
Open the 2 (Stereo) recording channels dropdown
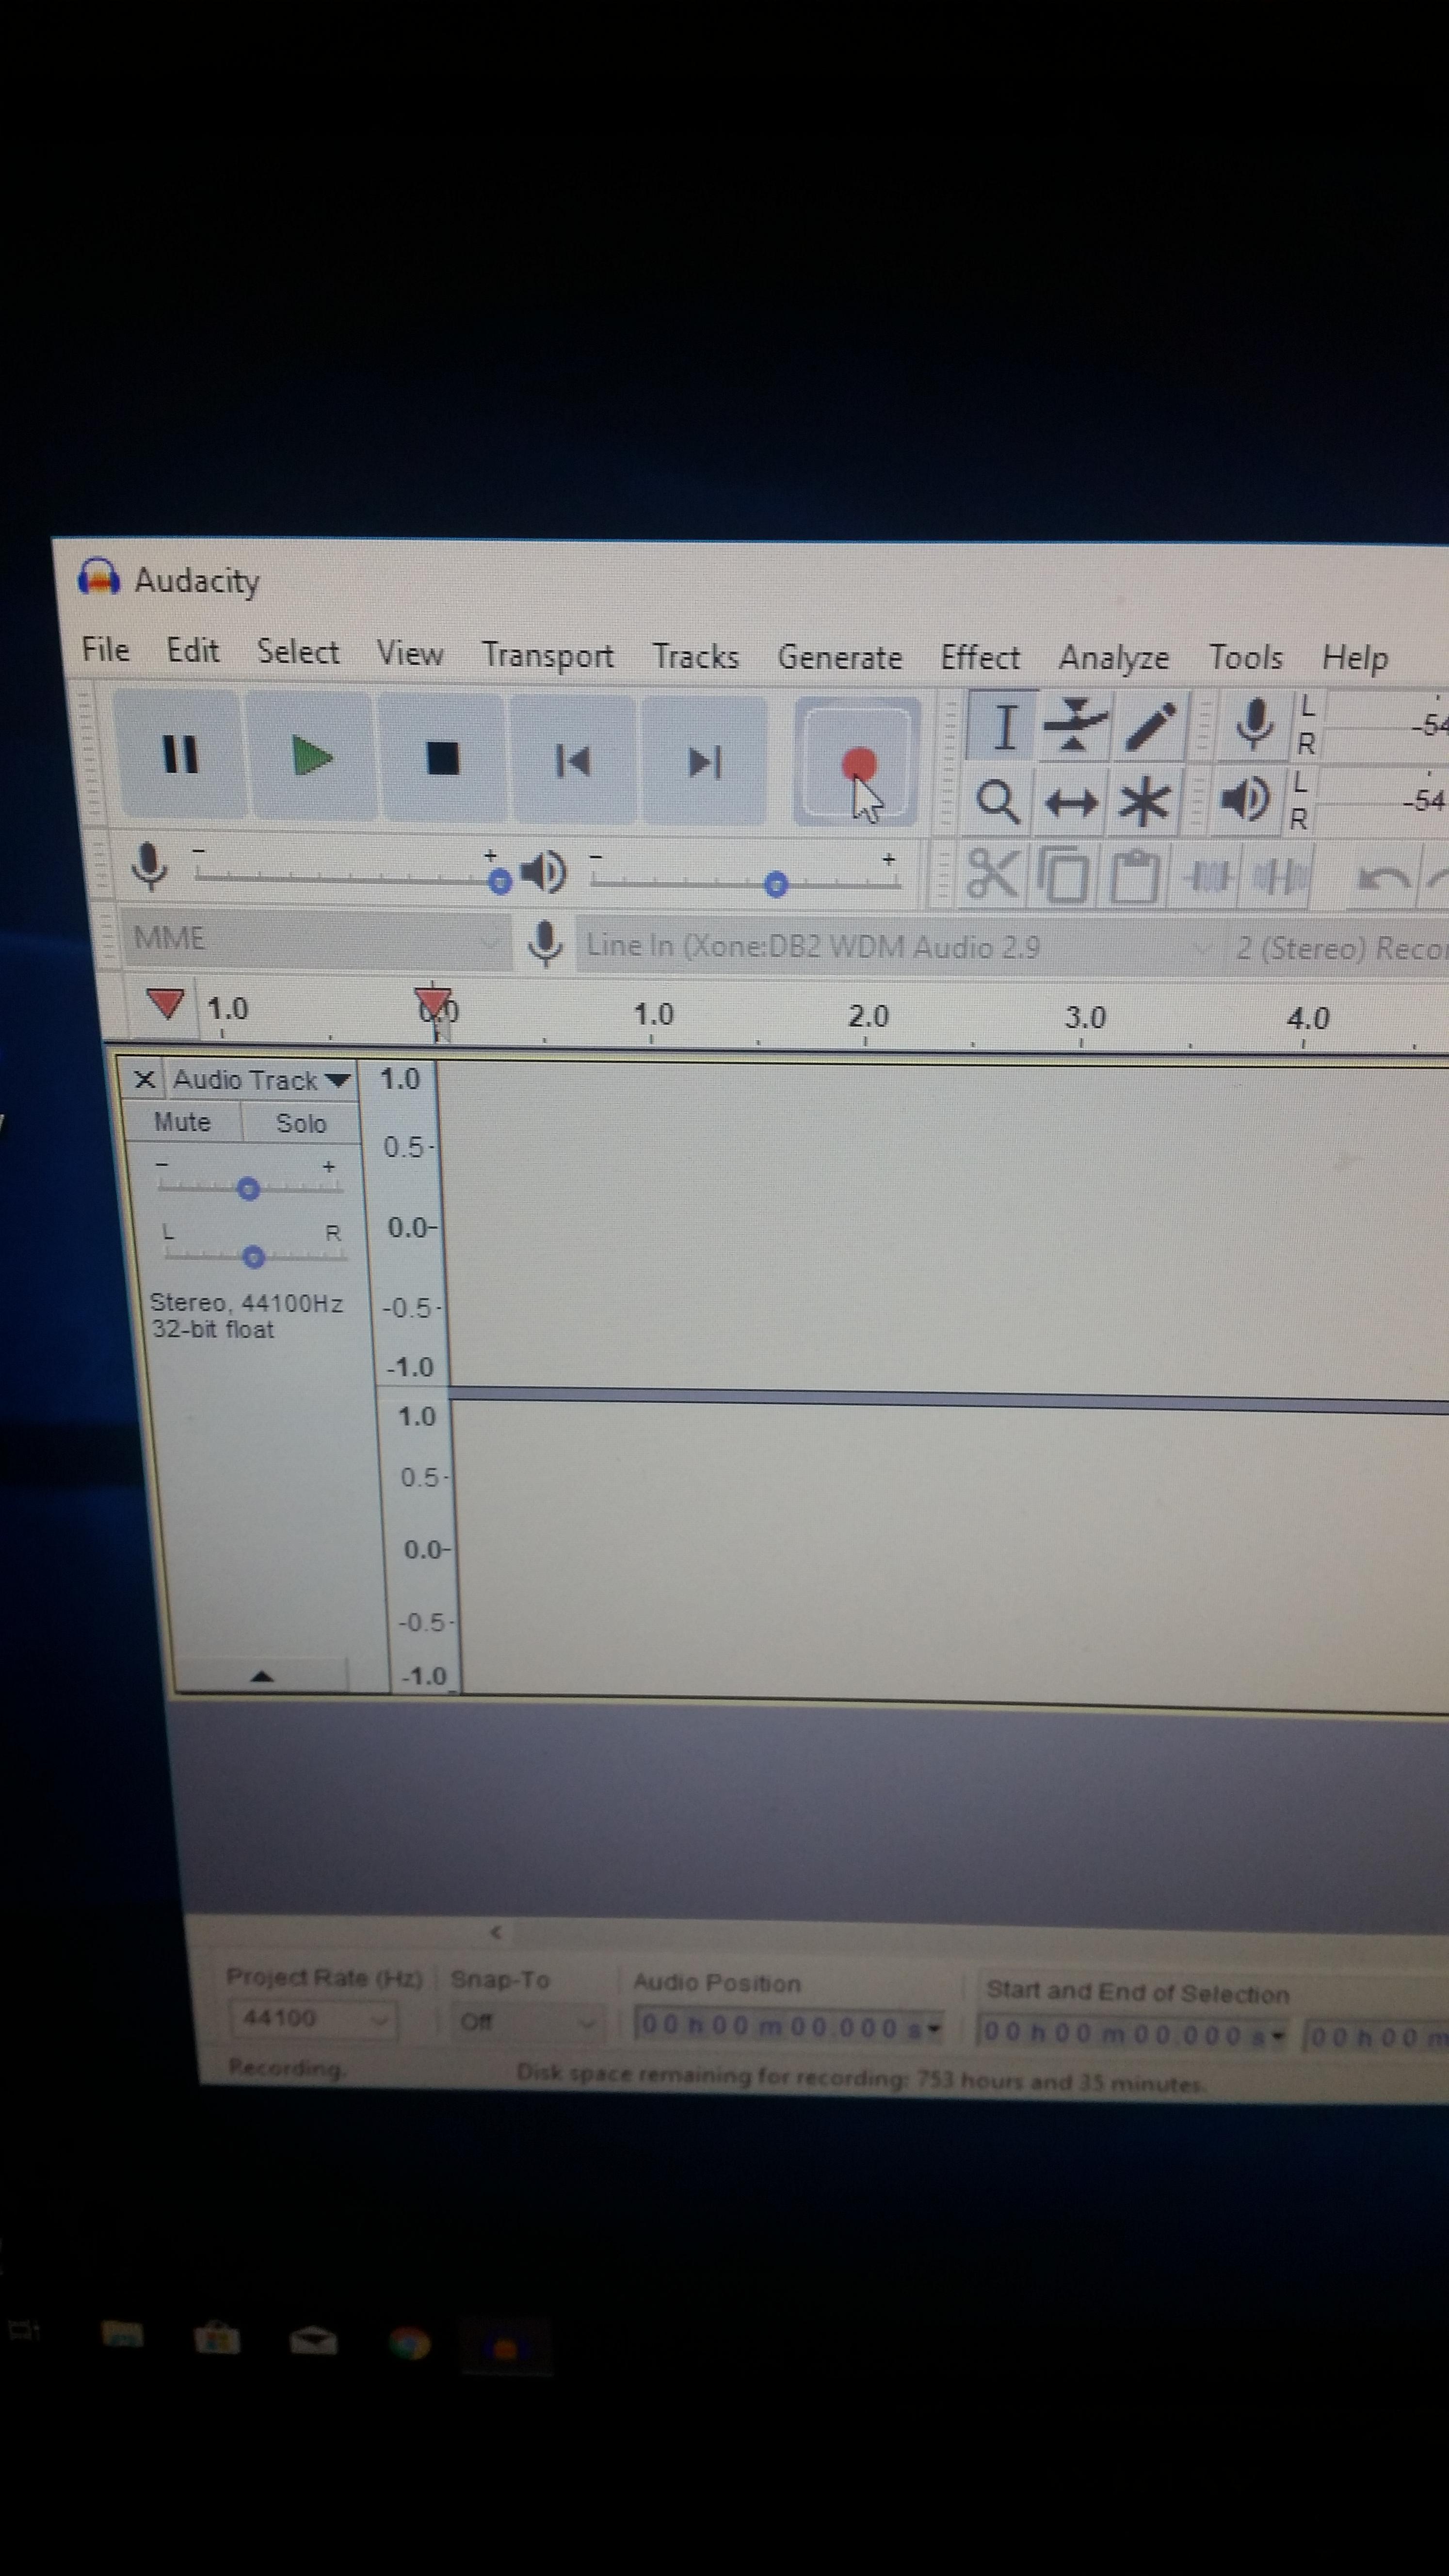pyautogui.click(x=1340, y=949)
